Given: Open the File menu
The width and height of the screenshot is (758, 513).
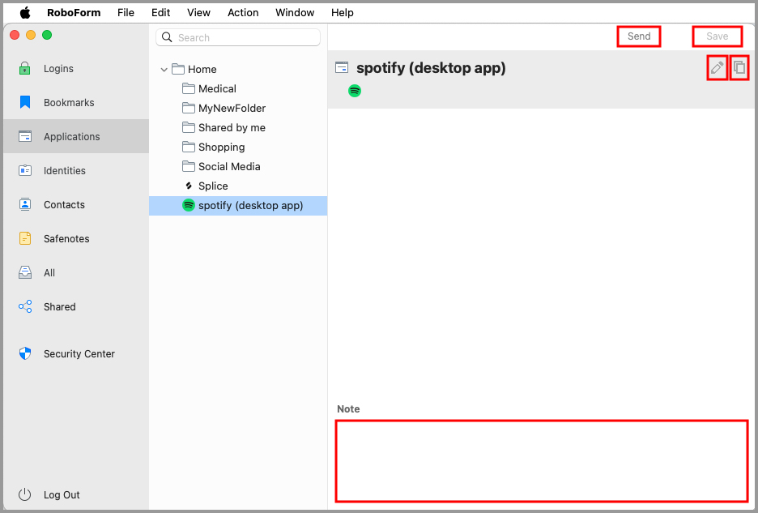Looking at the screenshot, I should pyautogui.click(x=126, y=13).
